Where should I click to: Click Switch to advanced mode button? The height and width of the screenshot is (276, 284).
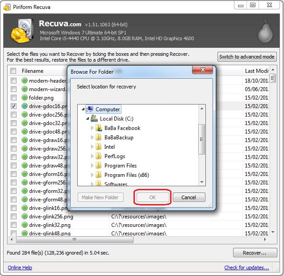tap(246, 57)
